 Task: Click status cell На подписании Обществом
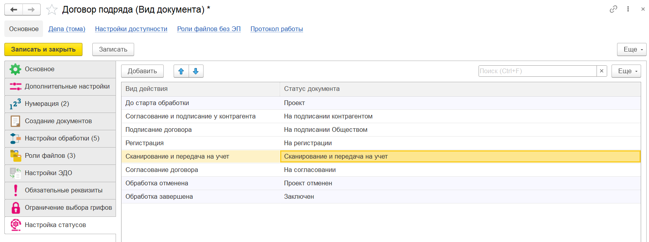pos(460,130)
